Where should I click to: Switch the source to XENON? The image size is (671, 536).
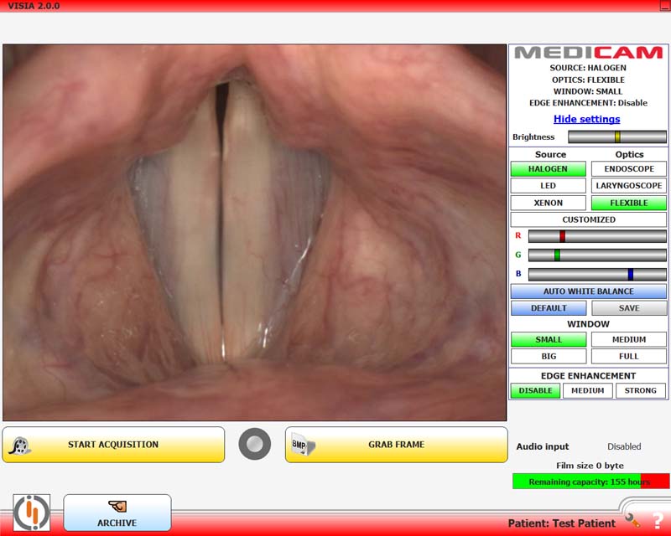click(548, 203)
